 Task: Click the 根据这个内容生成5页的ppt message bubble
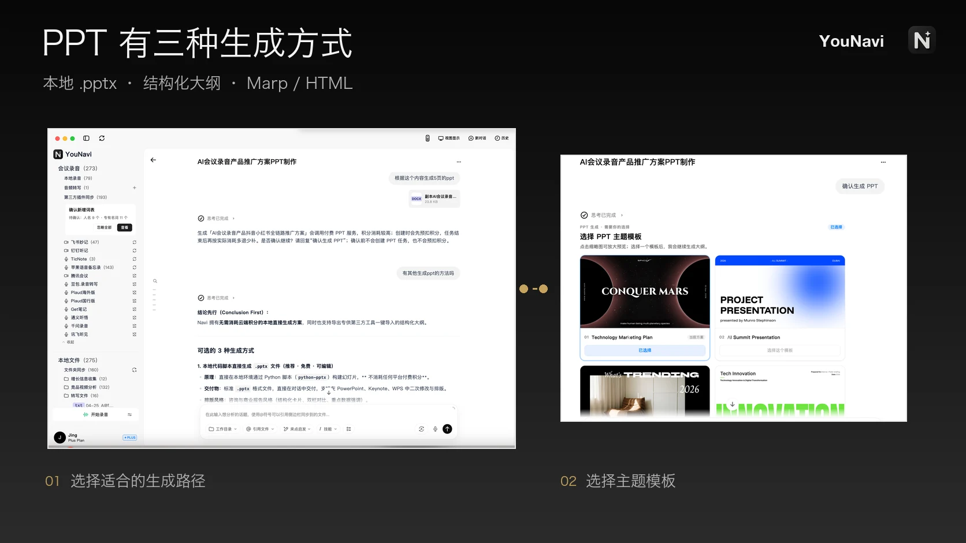click(x=424, y=178)
